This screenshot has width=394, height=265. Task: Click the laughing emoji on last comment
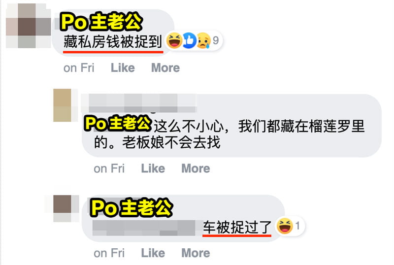[285, 226]
